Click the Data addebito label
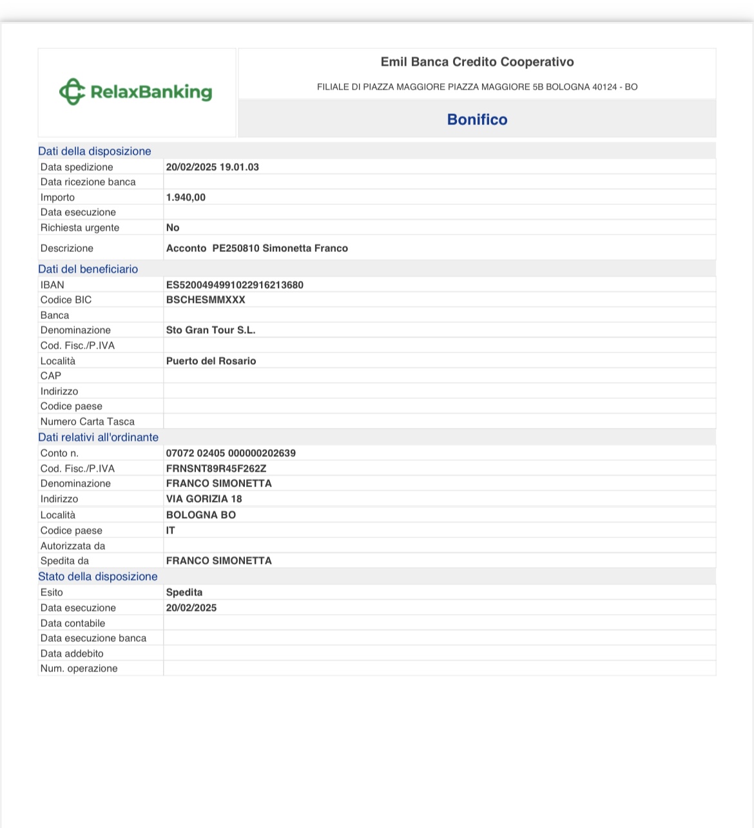The width and height of the screenshot is (754, 828). tap(72, 653)
